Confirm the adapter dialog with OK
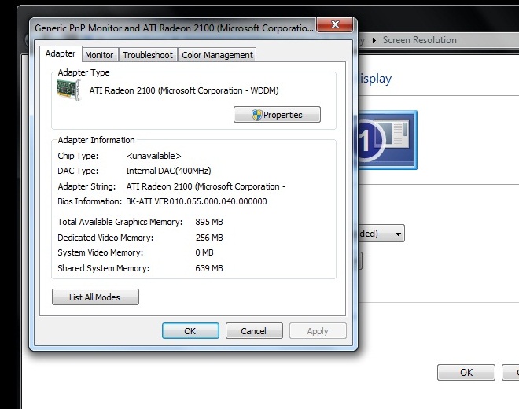 pos(190,331)
